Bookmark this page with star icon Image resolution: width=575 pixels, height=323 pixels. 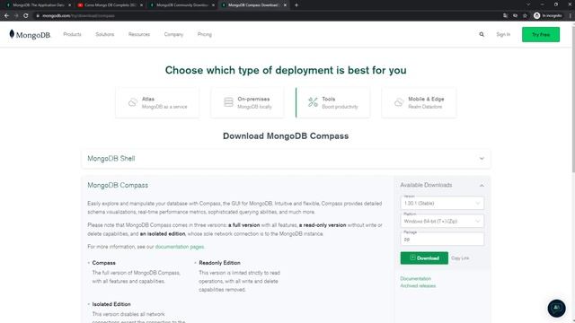pos(525,16)
